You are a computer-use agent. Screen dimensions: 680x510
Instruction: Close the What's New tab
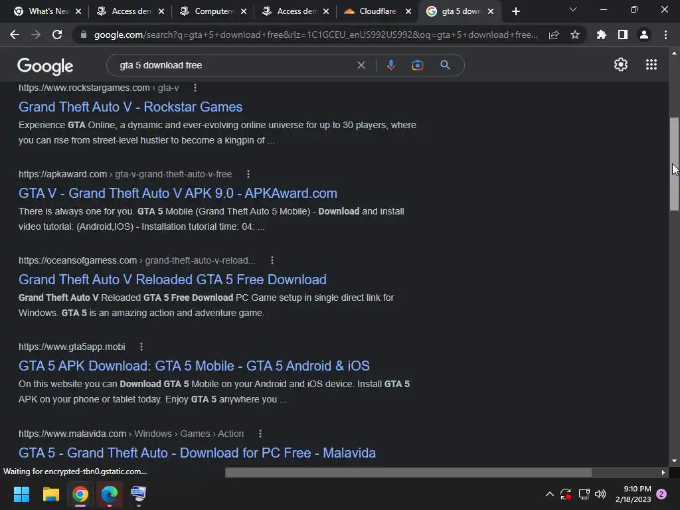(x=78, y=11)
